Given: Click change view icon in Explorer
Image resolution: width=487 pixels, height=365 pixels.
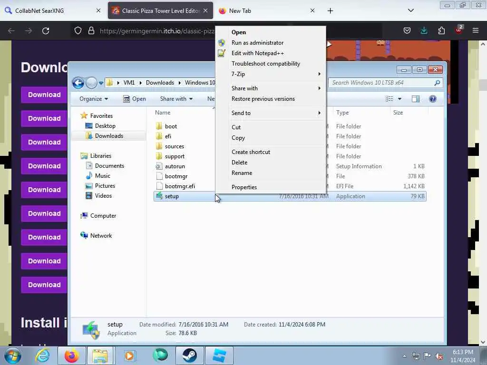Looking at the screenshot, I should pyautogui.click(x=389, y=99).
